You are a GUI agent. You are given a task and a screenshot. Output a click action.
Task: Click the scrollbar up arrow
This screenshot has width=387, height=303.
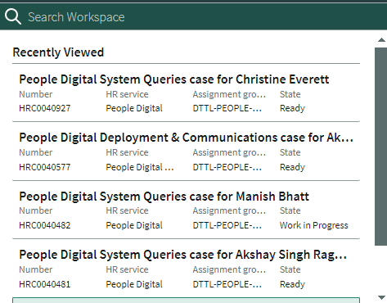click(381, 40)
